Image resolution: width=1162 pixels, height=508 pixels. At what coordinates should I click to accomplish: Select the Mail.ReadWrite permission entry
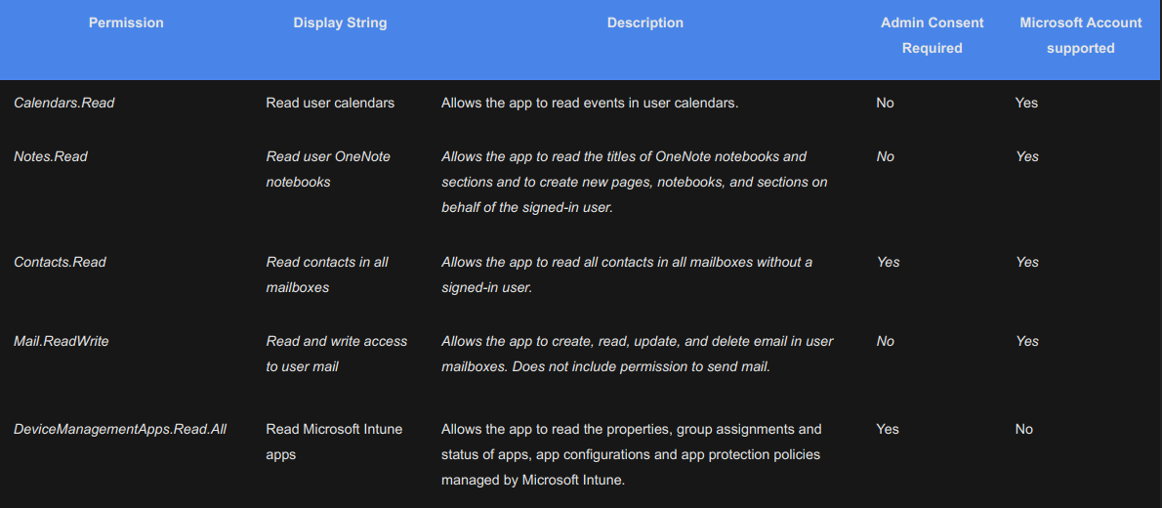62,341
